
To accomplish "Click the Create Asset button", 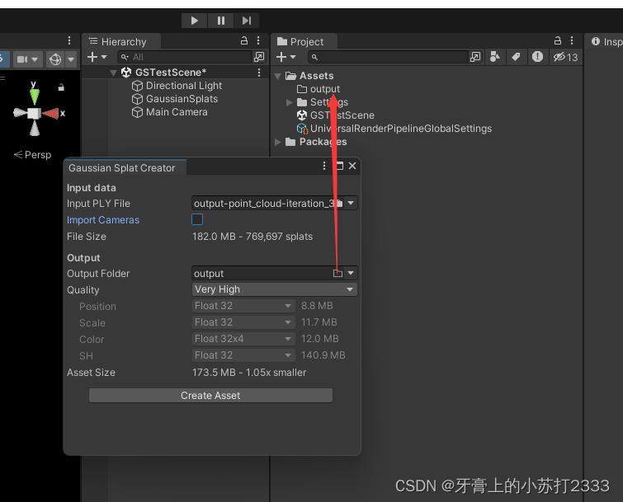I will pyautogui.click(x=210, y=396).
